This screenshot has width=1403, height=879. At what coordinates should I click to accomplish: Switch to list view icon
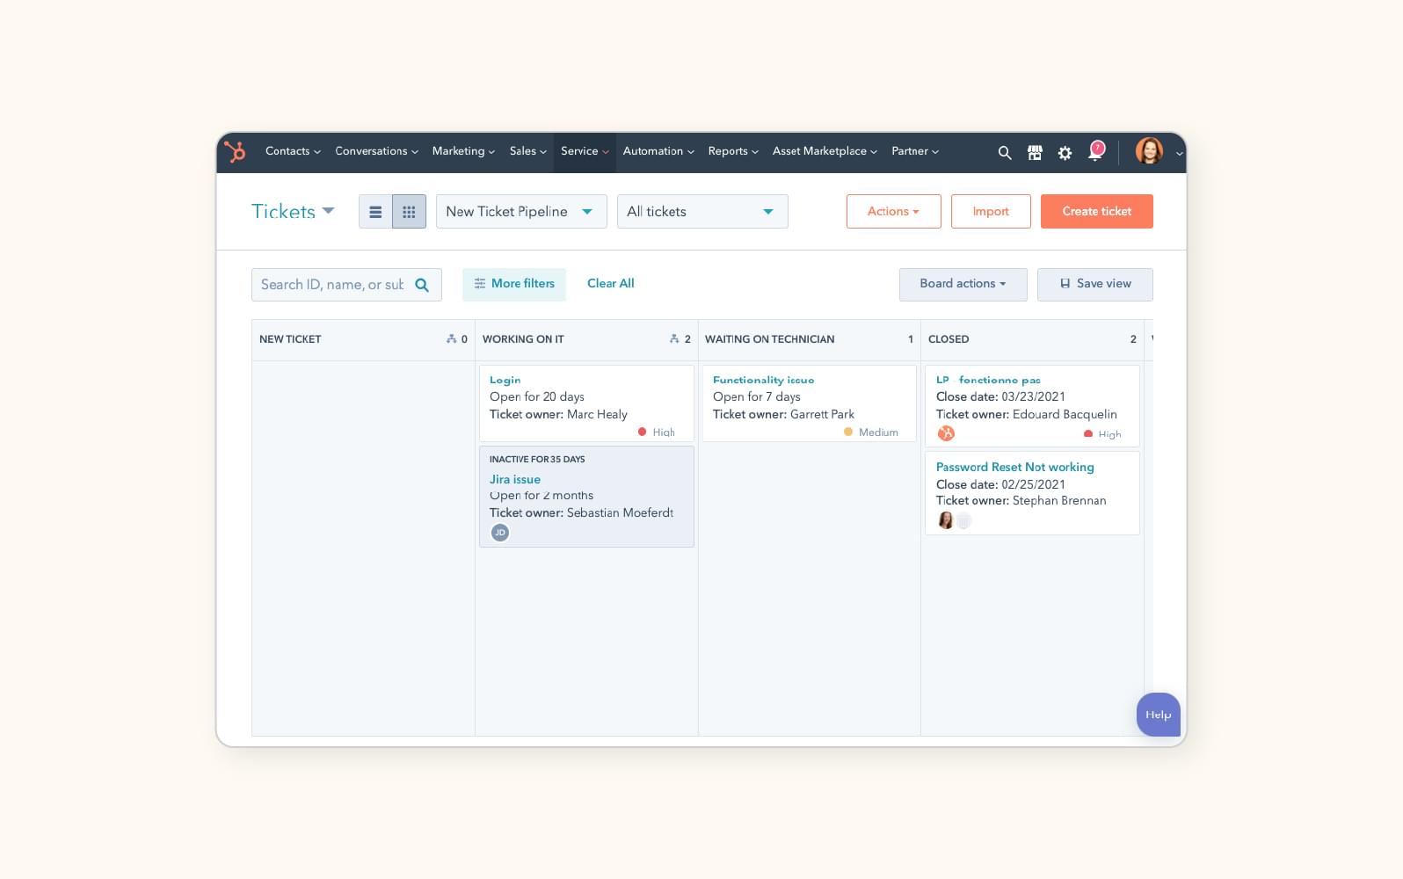click(375, 212)
